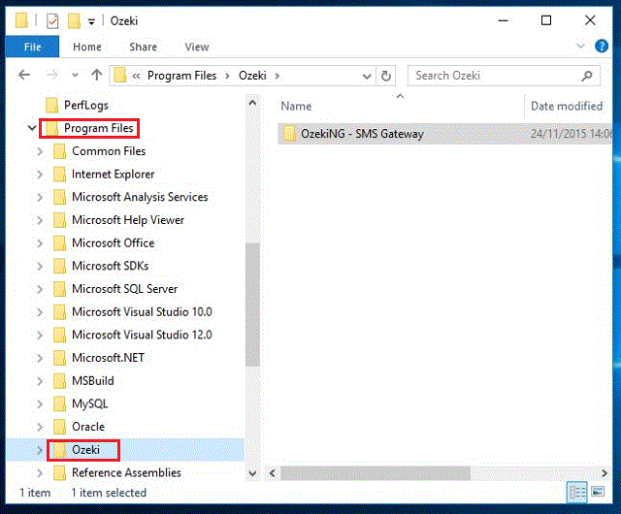The width and height of the screenshot is (621, 514).
Task: Click the MySQL folder icon
Action: (x=59, y=403)
